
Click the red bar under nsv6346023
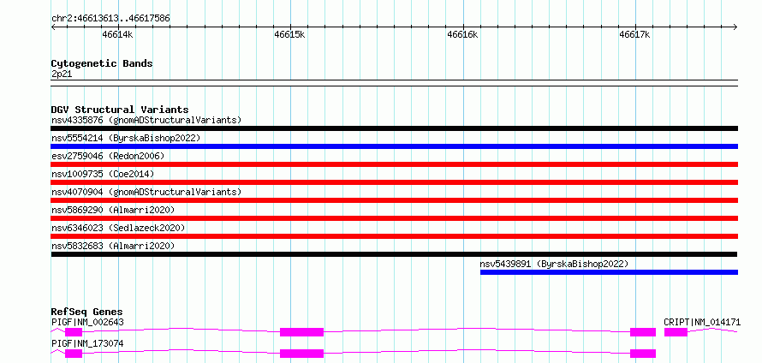395,236
